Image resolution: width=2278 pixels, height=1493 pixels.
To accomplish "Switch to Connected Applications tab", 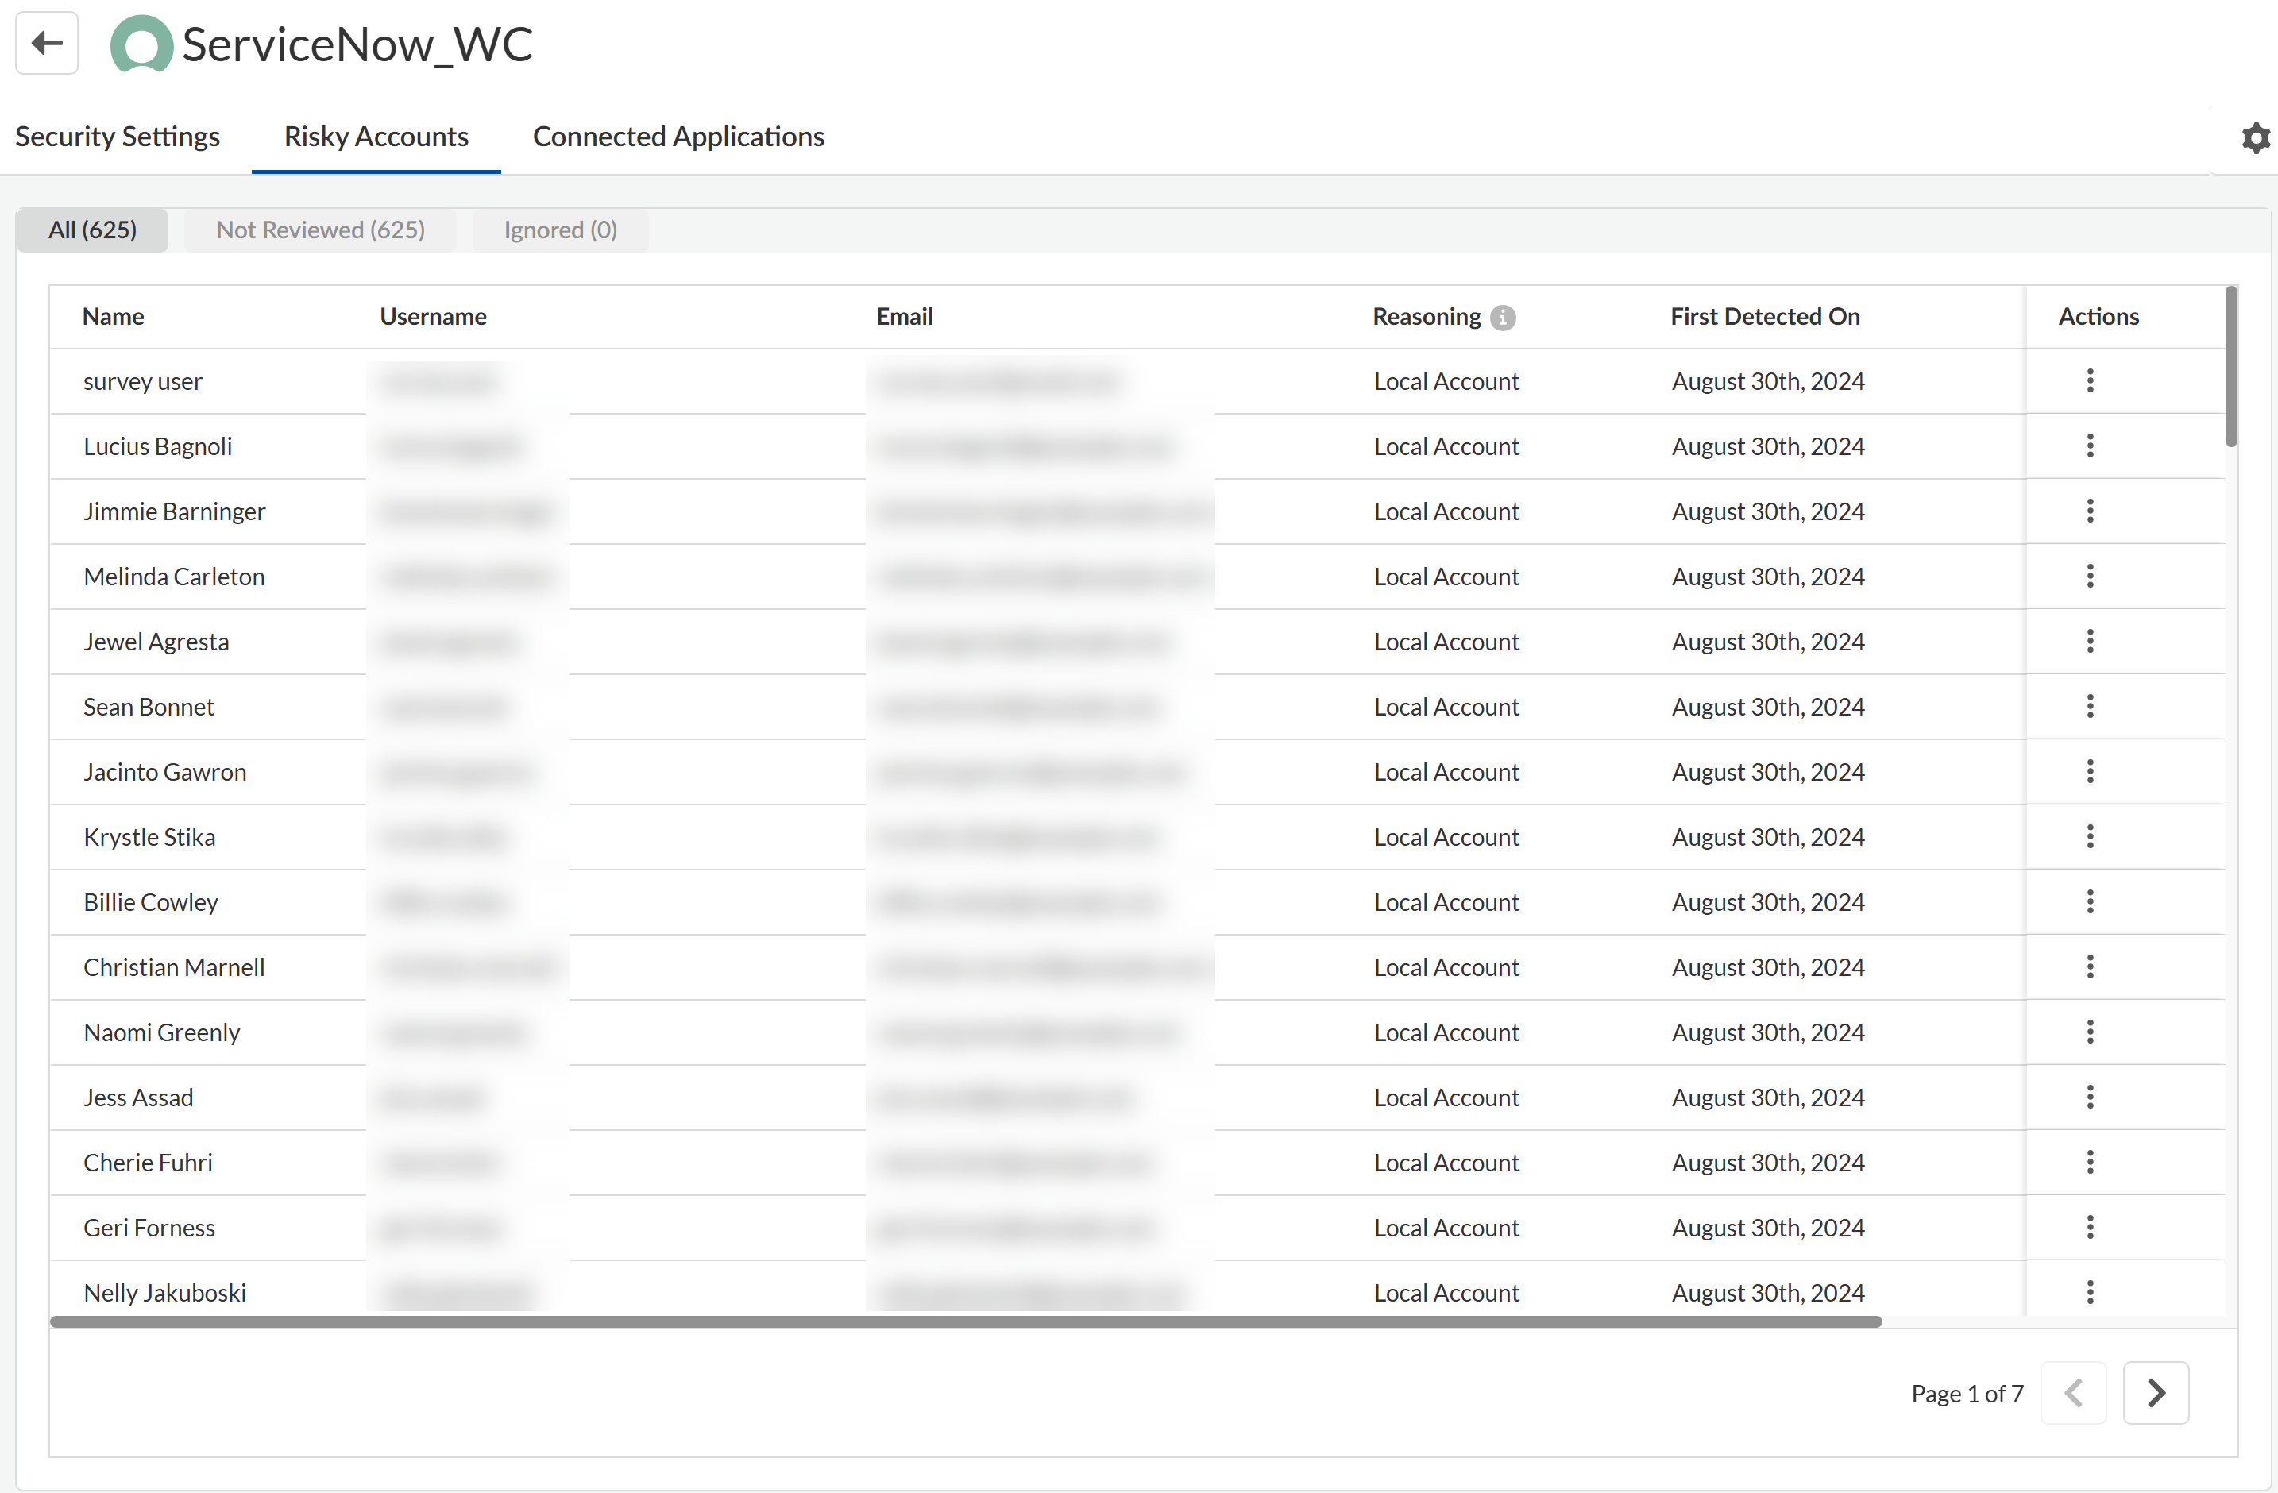I will tap(678, 137).
